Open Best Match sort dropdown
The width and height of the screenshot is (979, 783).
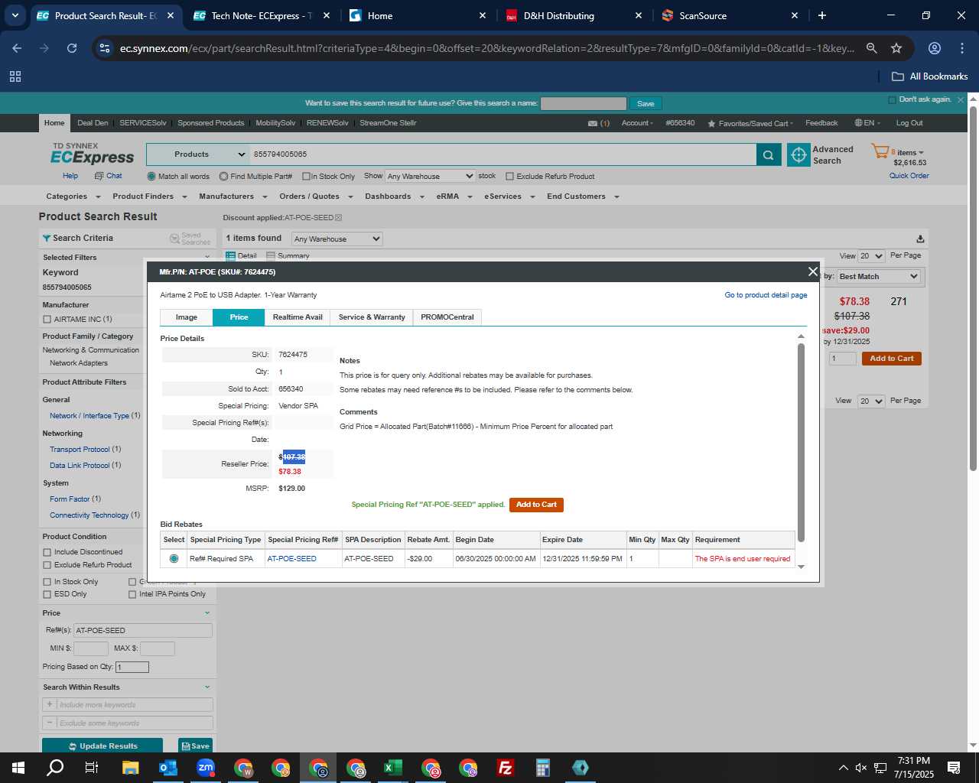click(x=878, y=277)
